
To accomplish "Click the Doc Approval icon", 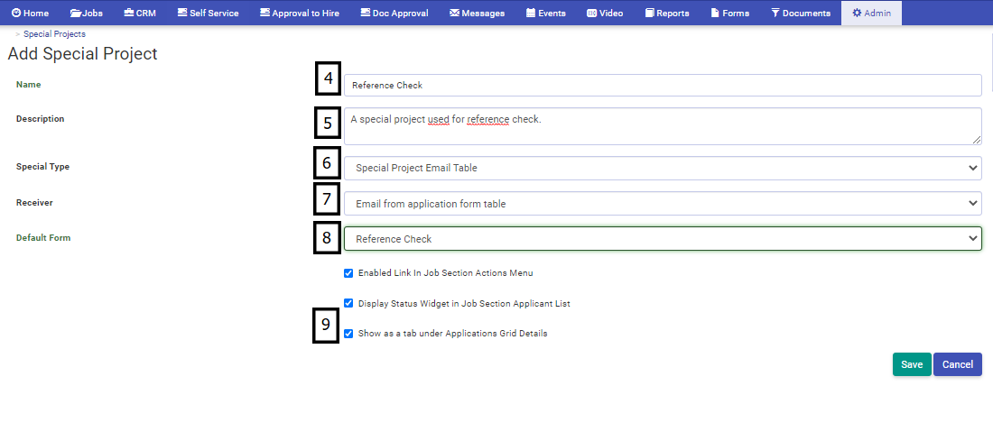I will pos(366,13).
